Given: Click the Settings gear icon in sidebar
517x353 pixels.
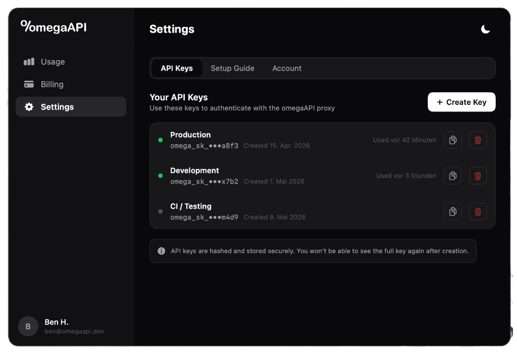Looking at the screenshot, I should pyautogui.click(x=29, y=107).
